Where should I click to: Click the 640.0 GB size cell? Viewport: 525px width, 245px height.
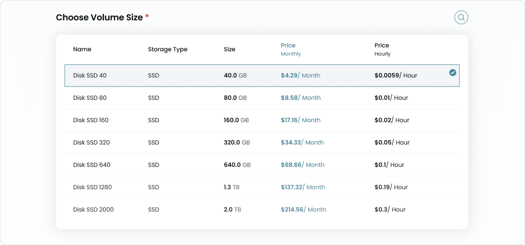237,165
